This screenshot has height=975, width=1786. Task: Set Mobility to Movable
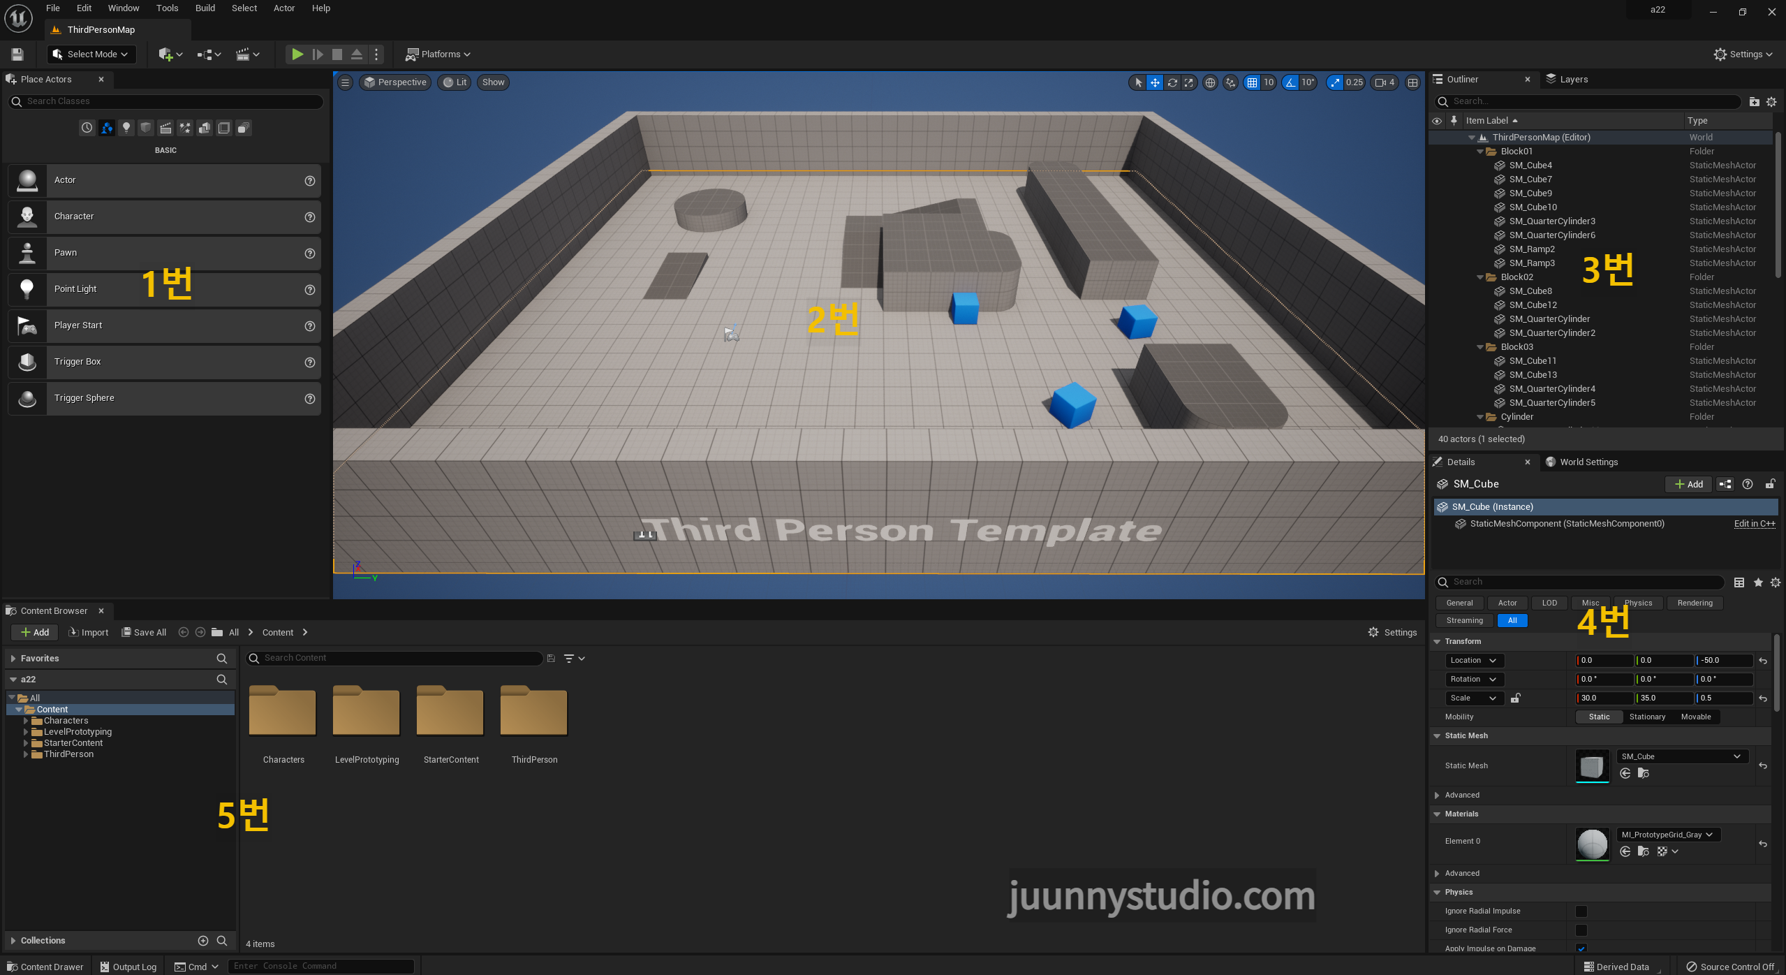[x=1695, y=717]
